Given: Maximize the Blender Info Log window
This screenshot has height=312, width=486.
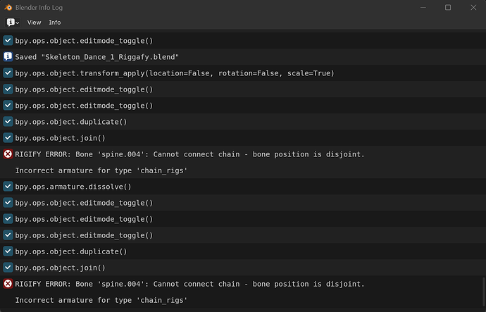Looking at the screenshot, I should point(448,8).
